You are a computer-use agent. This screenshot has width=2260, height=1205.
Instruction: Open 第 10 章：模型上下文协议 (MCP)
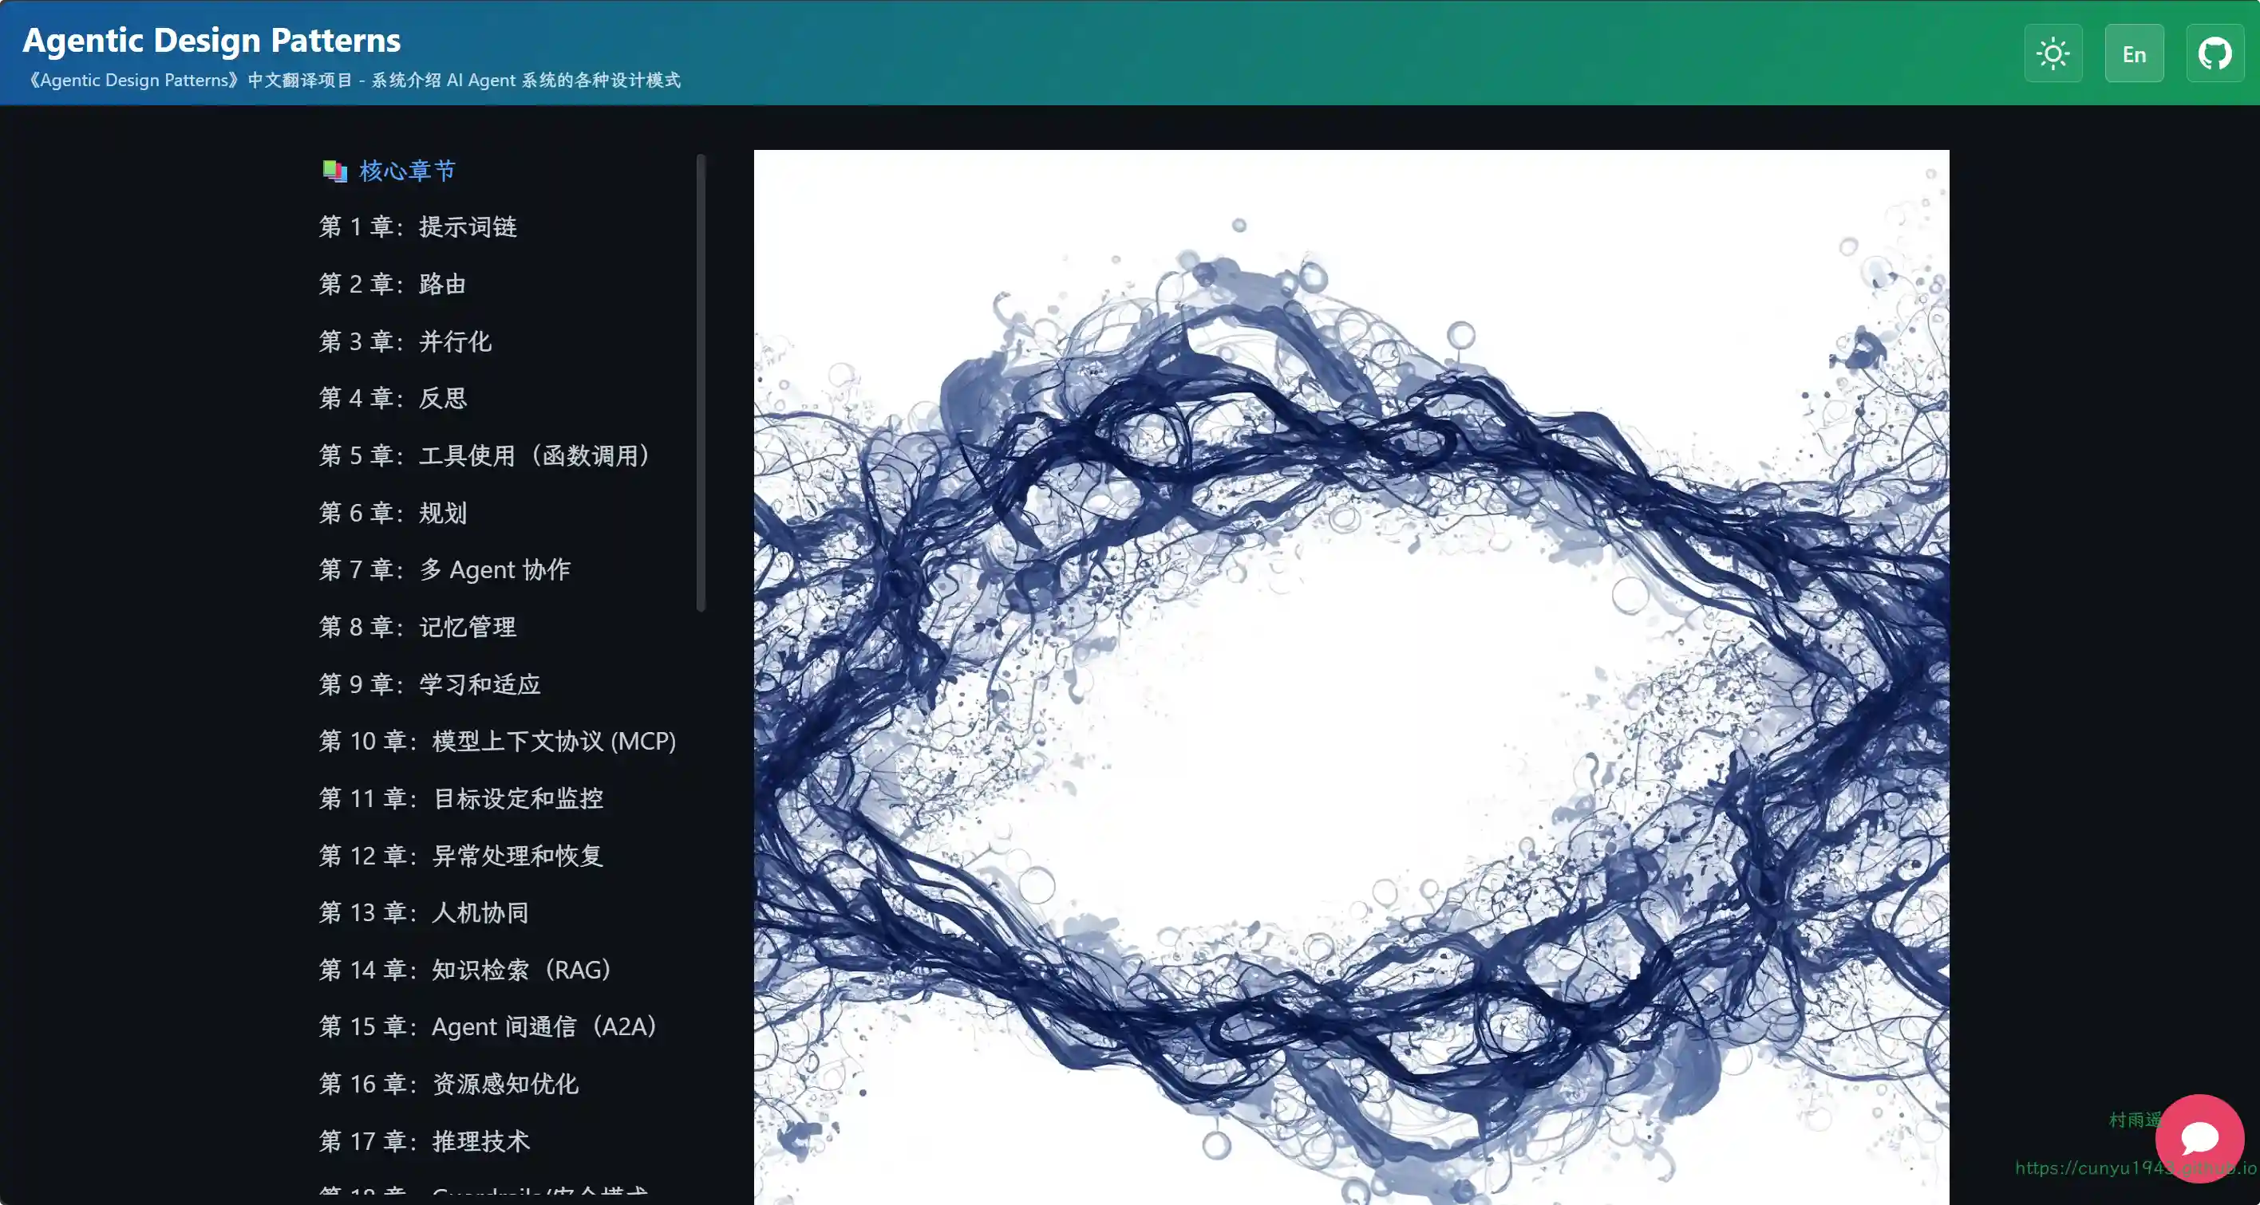point(497,741)
